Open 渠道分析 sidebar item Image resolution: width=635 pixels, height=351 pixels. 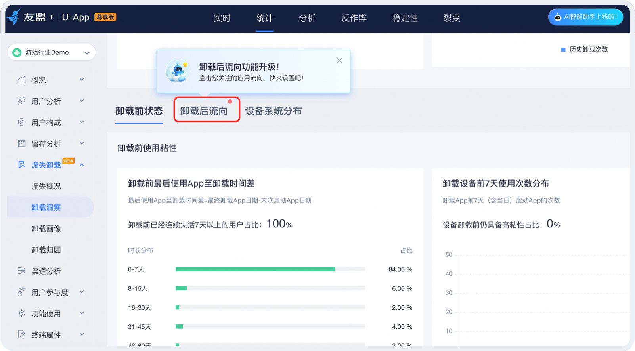pyautogui.click(x=46, y=271)
